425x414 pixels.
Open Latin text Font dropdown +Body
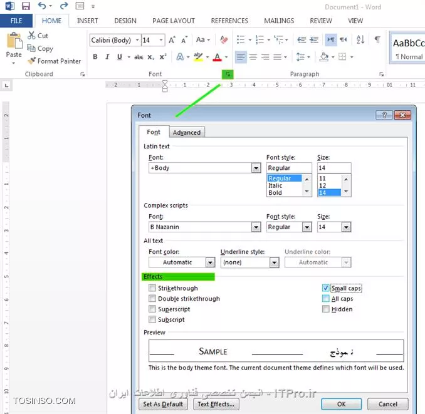[x=256, y=168]
